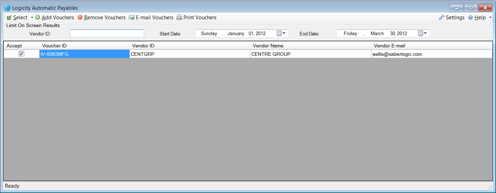Click the Print Vouchers printer icon

[x=179, y=18]
